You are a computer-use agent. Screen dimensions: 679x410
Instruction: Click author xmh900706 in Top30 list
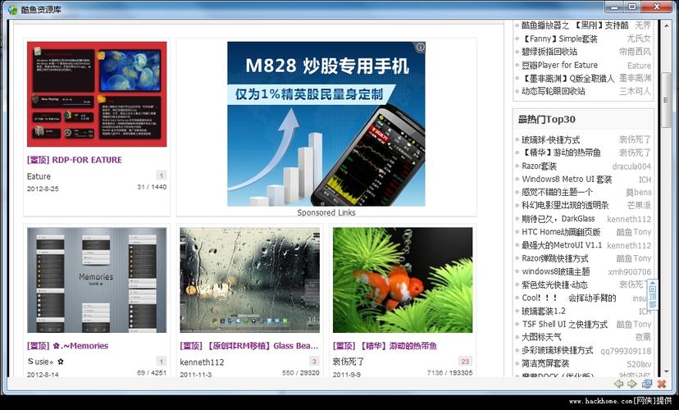[x=629, y=272]
